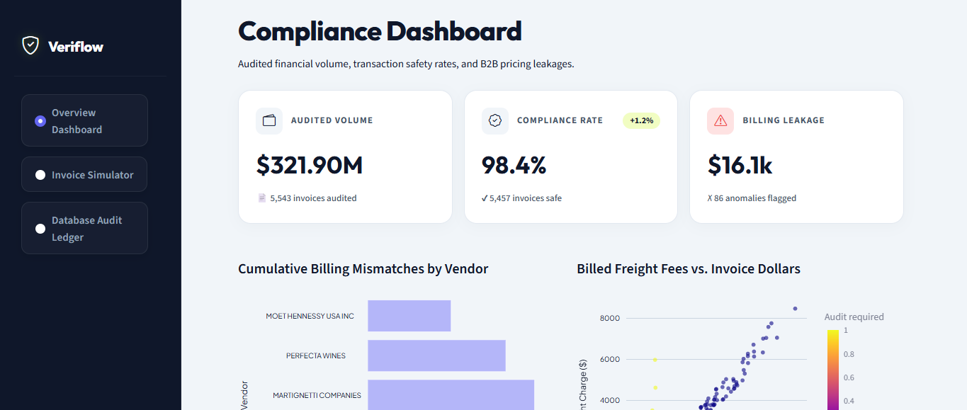
Task: Click the MARTIGNETTI COMPANIES vendor label
Action: click(317, 395)
